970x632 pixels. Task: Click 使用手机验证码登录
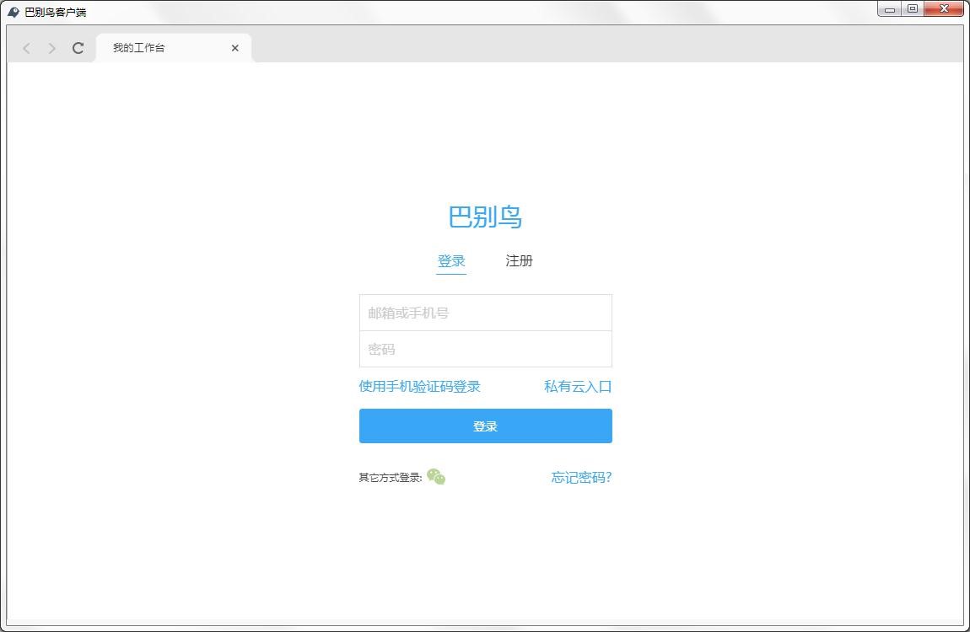[420, 386]
